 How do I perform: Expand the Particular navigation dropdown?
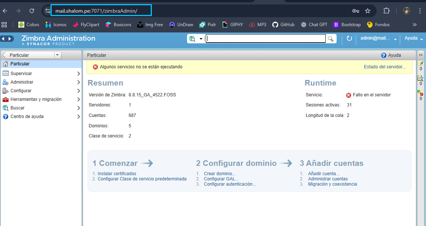point(57,55)
